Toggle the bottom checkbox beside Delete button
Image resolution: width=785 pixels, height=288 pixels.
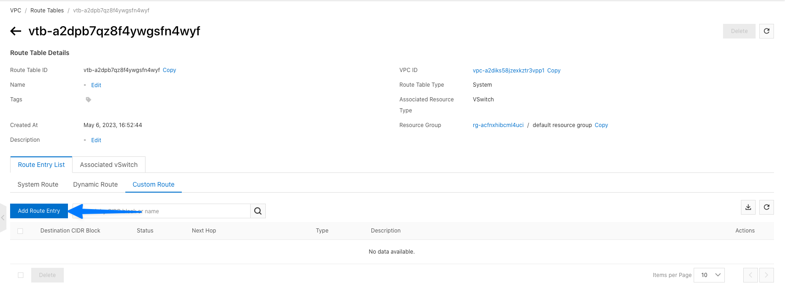[x=21, y=275]
